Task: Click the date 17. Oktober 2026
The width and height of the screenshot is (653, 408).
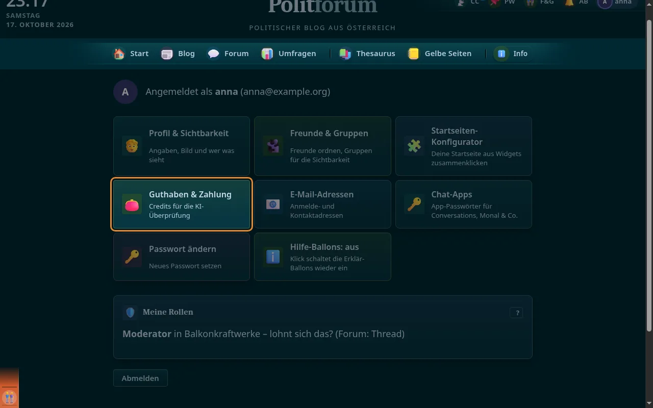Action: 40,25
